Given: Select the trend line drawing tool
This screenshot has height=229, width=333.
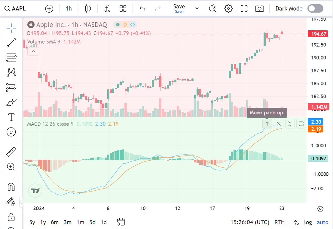Looking at the screenshot, I should 11,43.
